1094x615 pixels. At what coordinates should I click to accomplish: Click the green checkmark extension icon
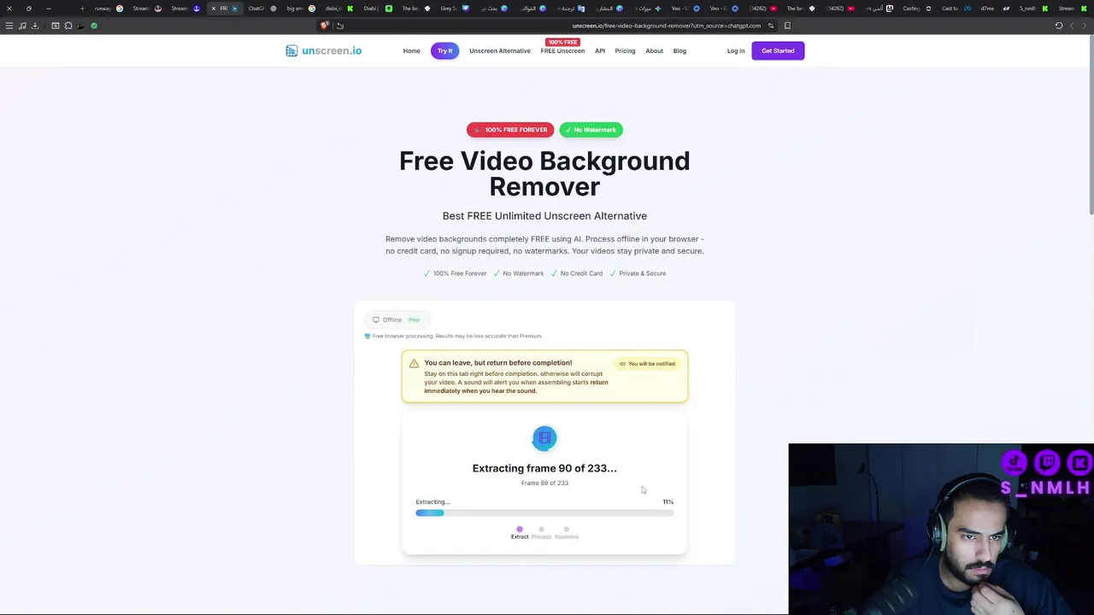94,26
